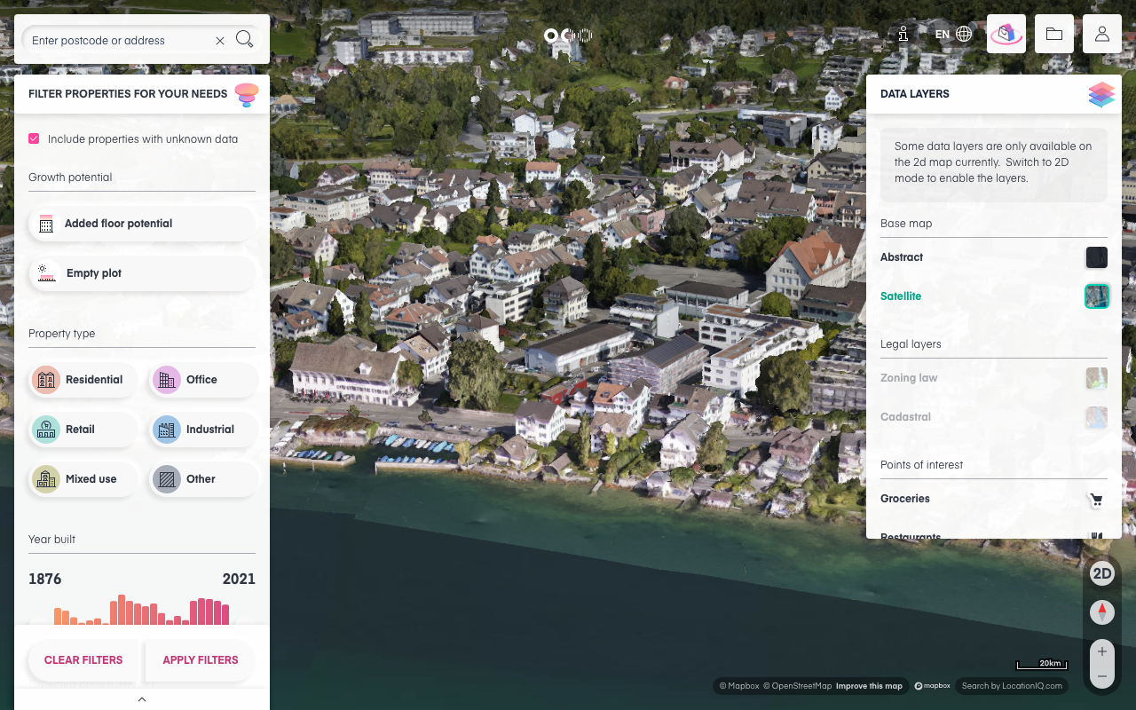Select the Abstract base map
This screenshot has height=710, width=1136.
[x=902, y=257]
